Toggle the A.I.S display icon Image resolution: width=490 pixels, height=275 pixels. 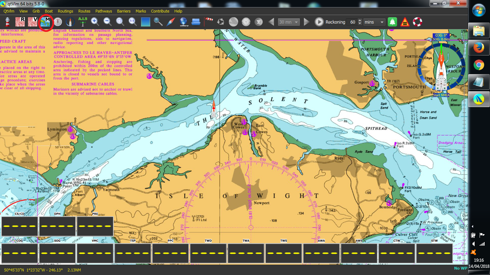pos(83,22)
